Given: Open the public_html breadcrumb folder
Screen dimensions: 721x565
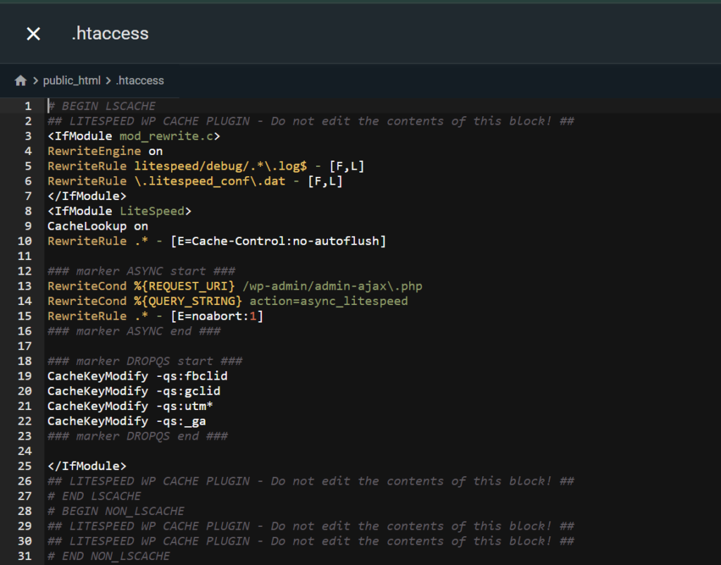Looking at the screenshot, I should (72, 80).
